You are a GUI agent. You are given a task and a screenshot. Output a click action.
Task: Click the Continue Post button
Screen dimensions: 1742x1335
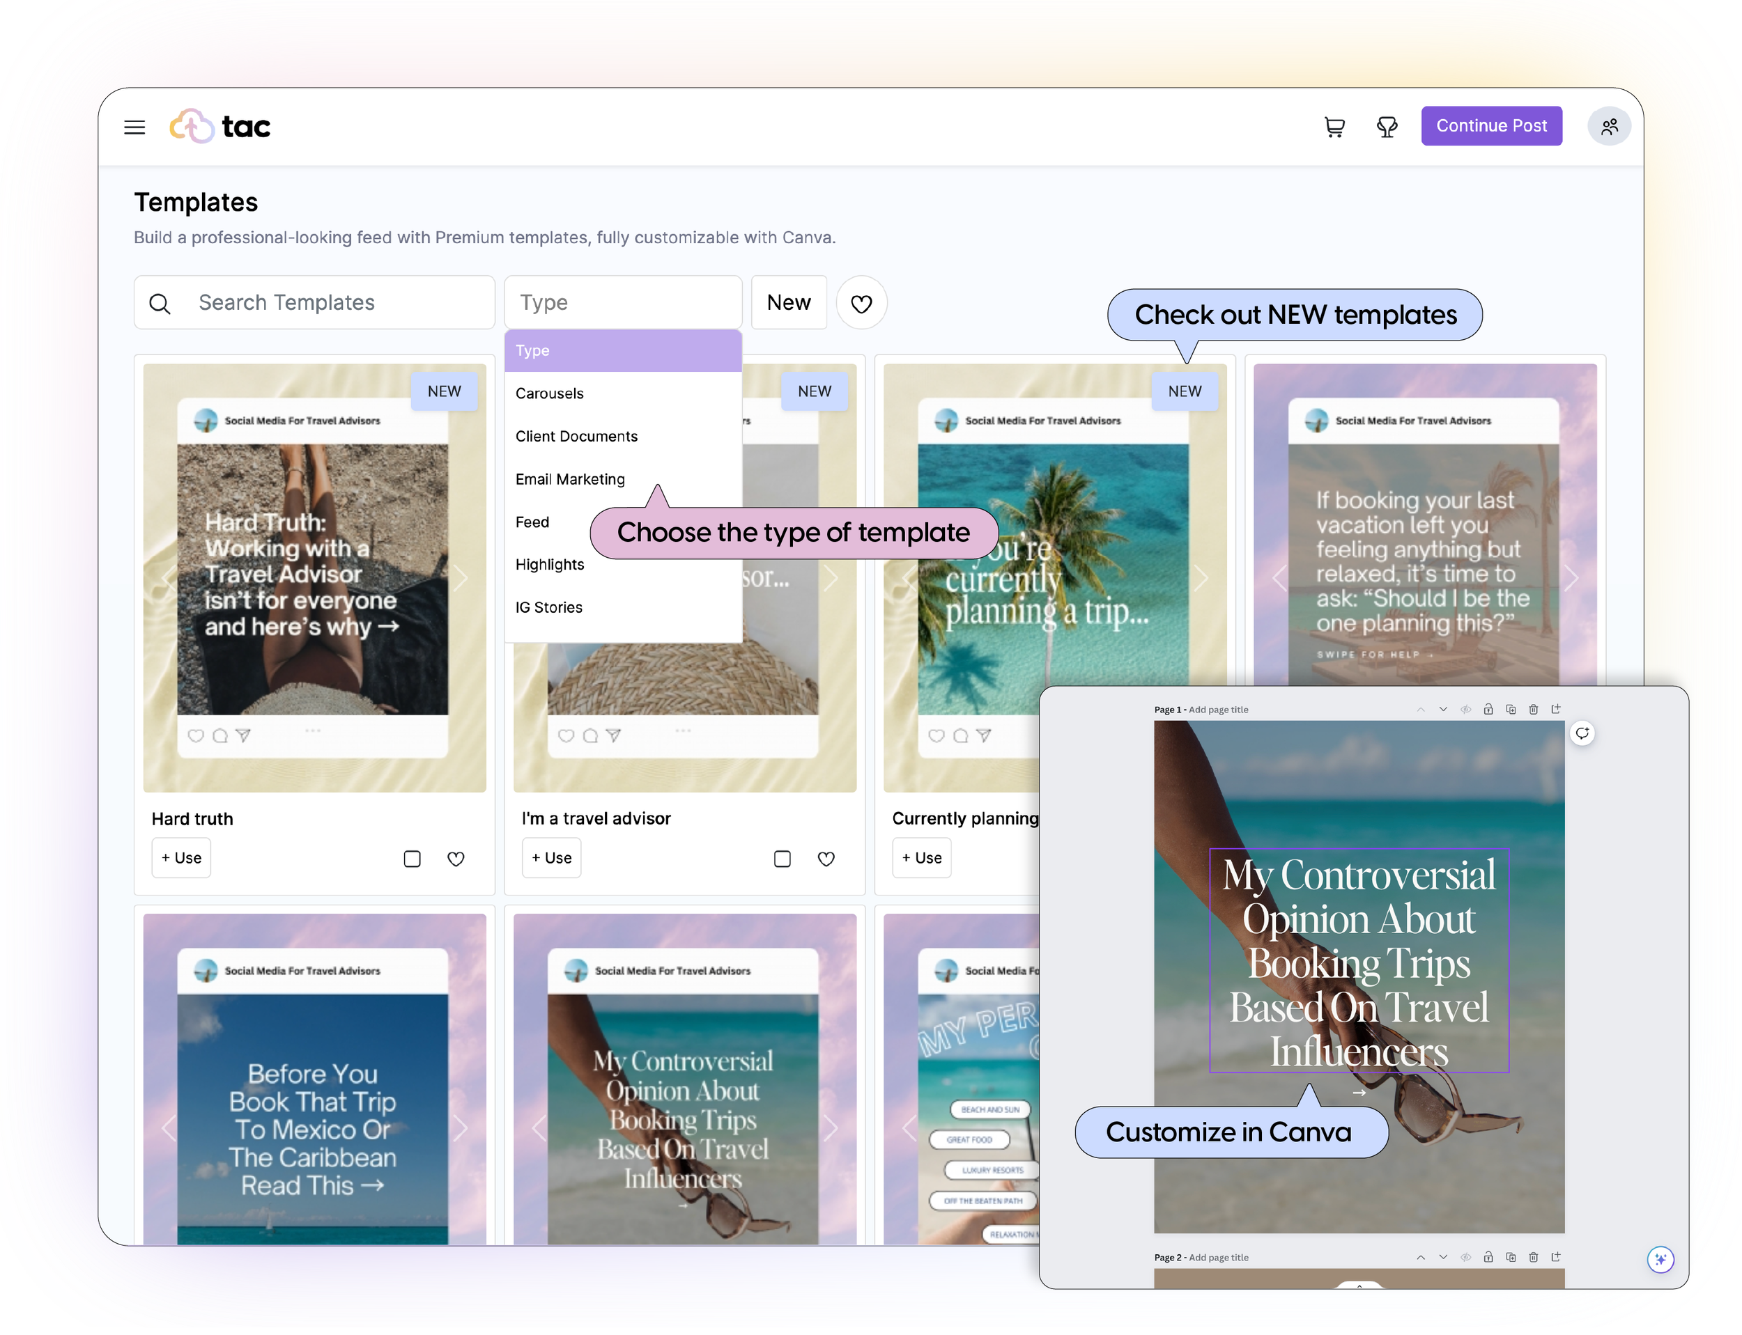1490,126
